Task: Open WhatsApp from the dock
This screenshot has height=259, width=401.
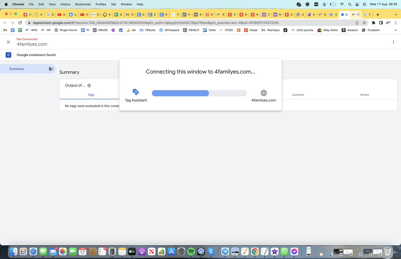Action: pos(284,251)
